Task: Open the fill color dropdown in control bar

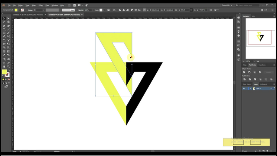Action: tap(19, 10)
